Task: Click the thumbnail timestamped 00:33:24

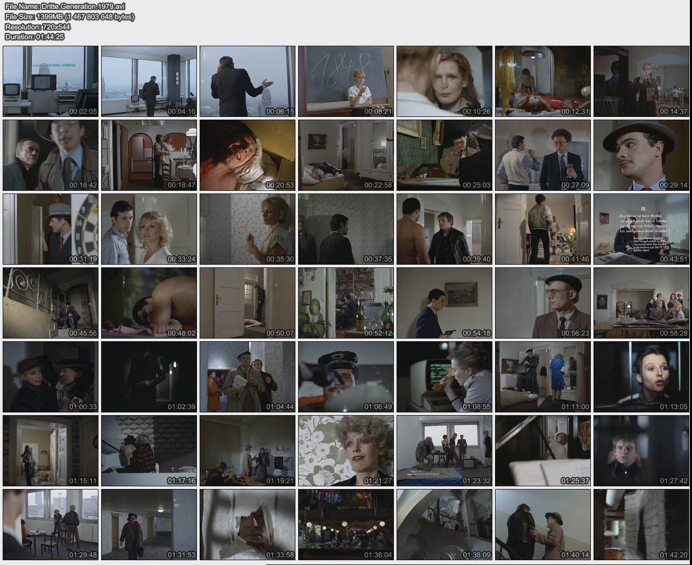Action: 149,229
